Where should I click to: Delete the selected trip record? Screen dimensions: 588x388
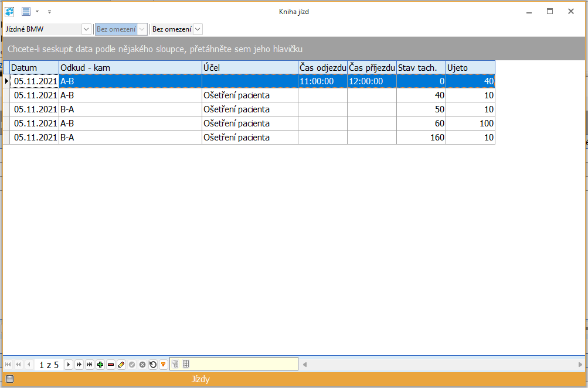point(111,365)
